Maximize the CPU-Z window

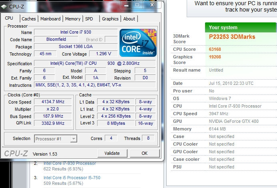click(x=137, y=5)
